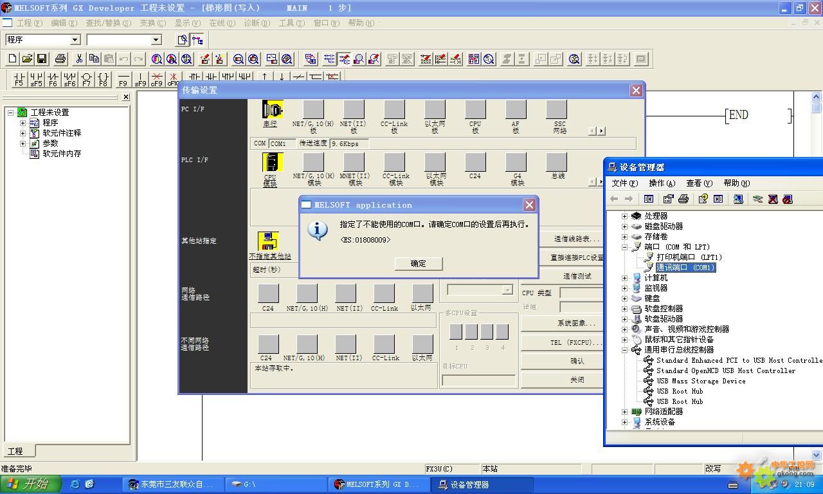Image resolution: width=823 pixels, height=494 pixels.
Task: Expand 网络适配器 in Device Manager
Action: [x=624, y=412]
